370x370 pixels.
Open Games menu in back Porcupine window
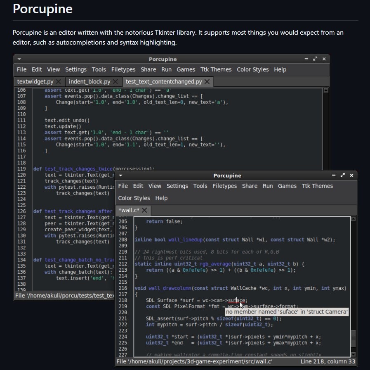point(186,69)
